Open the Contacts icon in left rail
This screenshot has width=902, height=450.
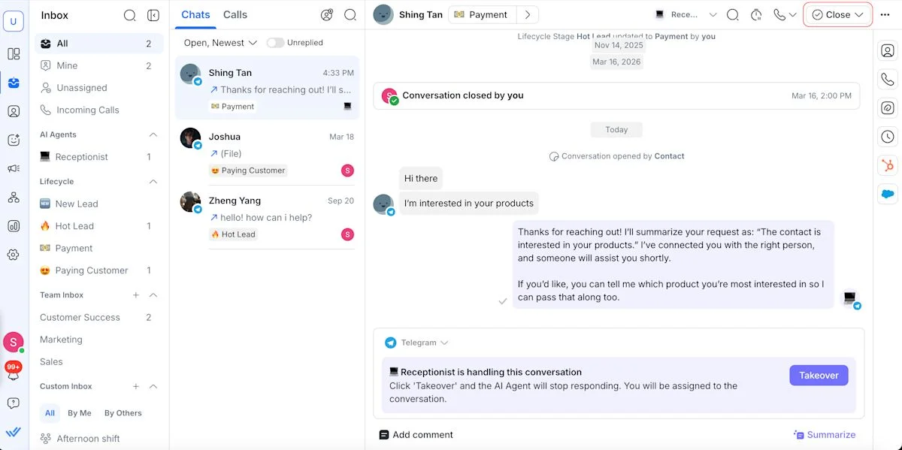(x=14, y=111)
